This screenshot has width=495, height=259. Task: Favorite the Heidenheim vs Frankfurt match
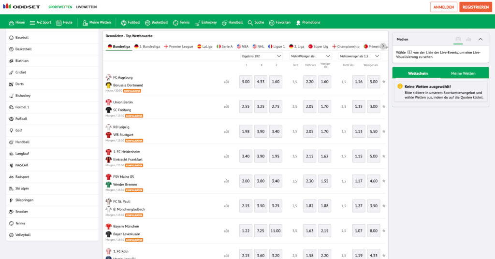[x=384, y=156]
